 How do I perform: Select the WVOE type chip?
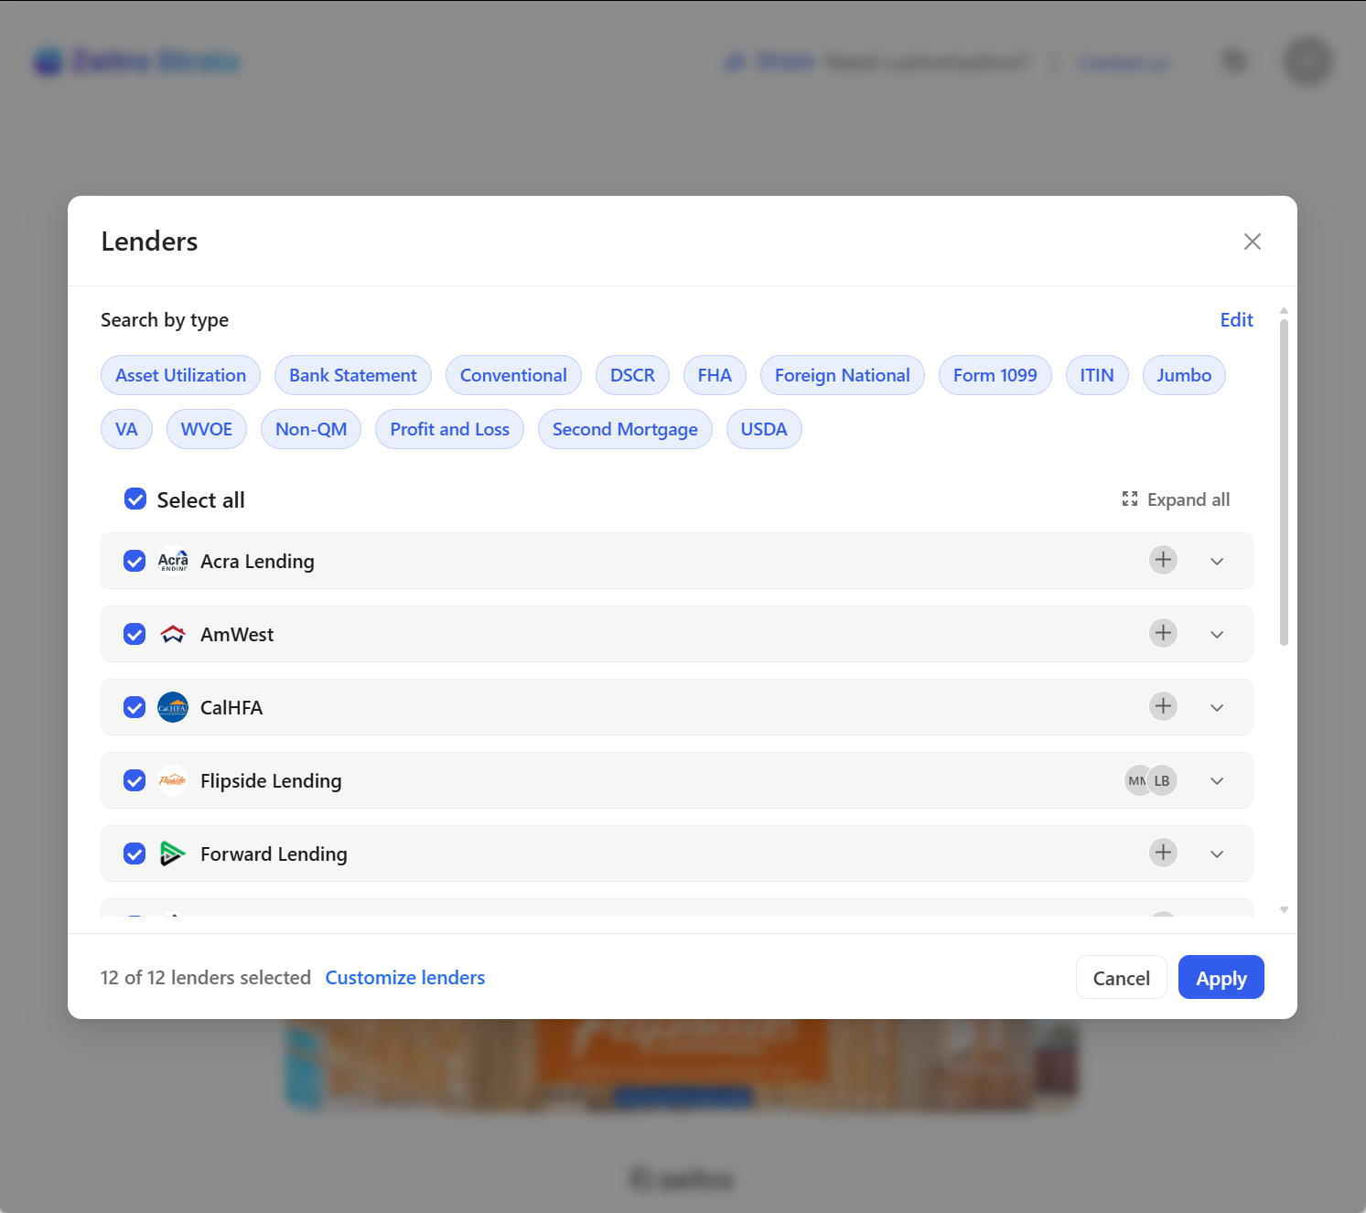point(207,429)
